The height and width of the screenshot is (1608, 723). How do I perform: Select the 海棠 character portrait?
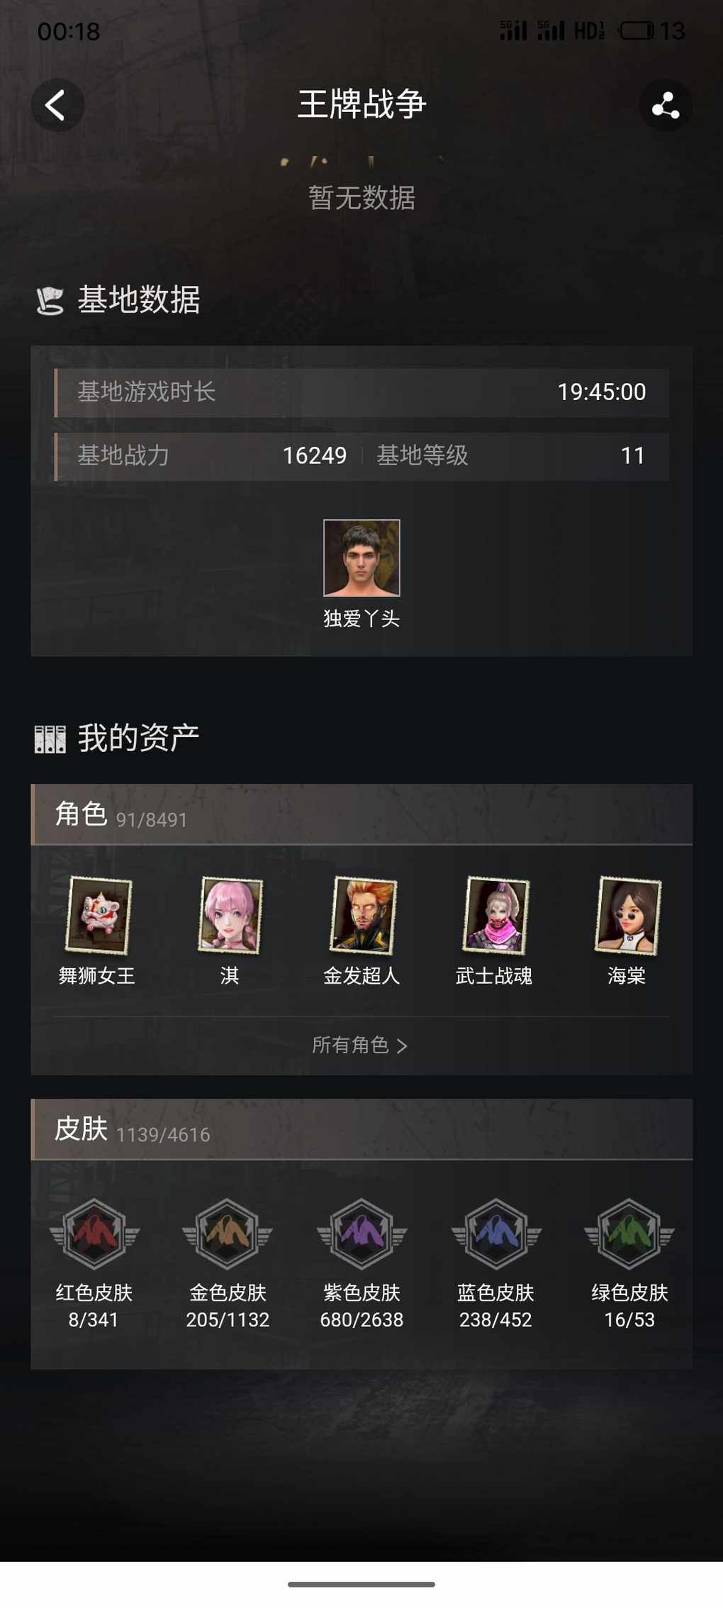tap(627, 915)
